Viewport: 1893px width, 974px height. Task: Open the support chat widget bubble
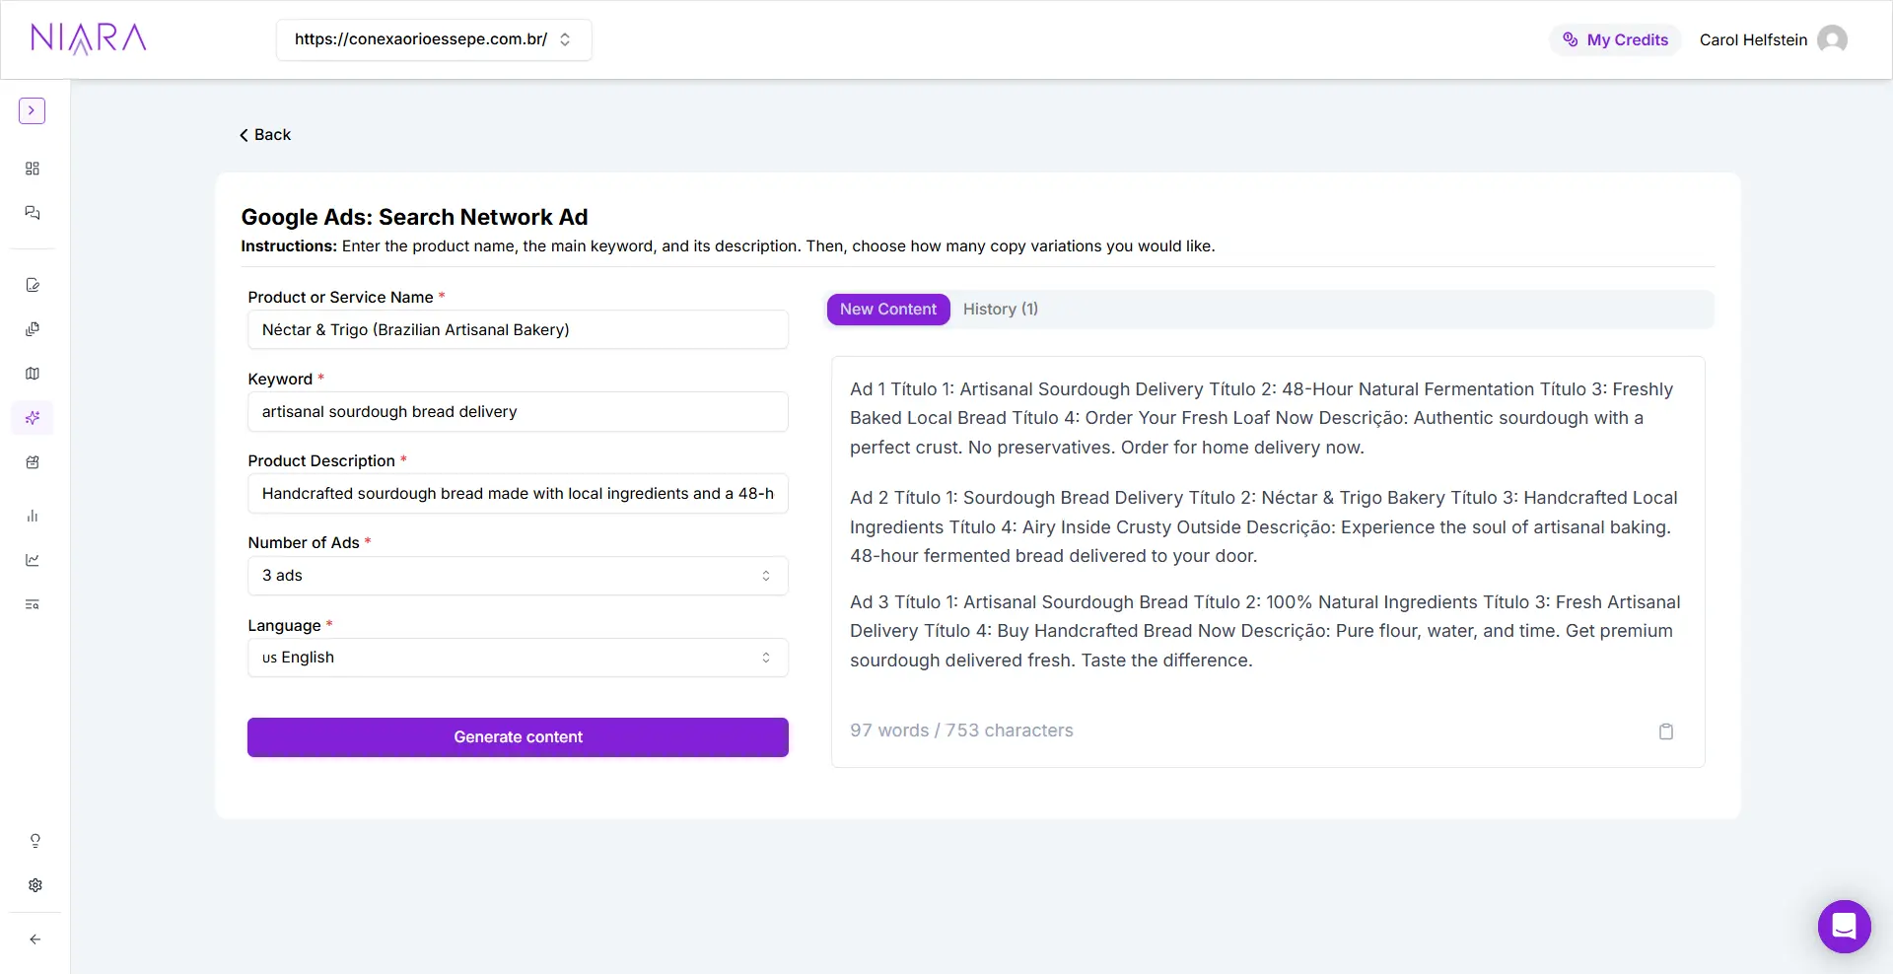[x=1845, y=927]
